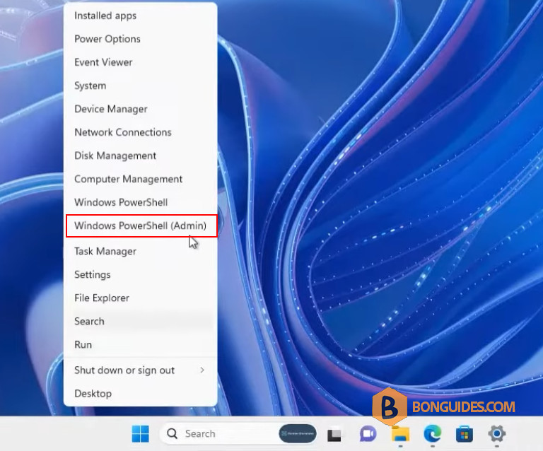Open the Settings gear on taskbar
The image size is (543, 451).
tap(497, 433)
